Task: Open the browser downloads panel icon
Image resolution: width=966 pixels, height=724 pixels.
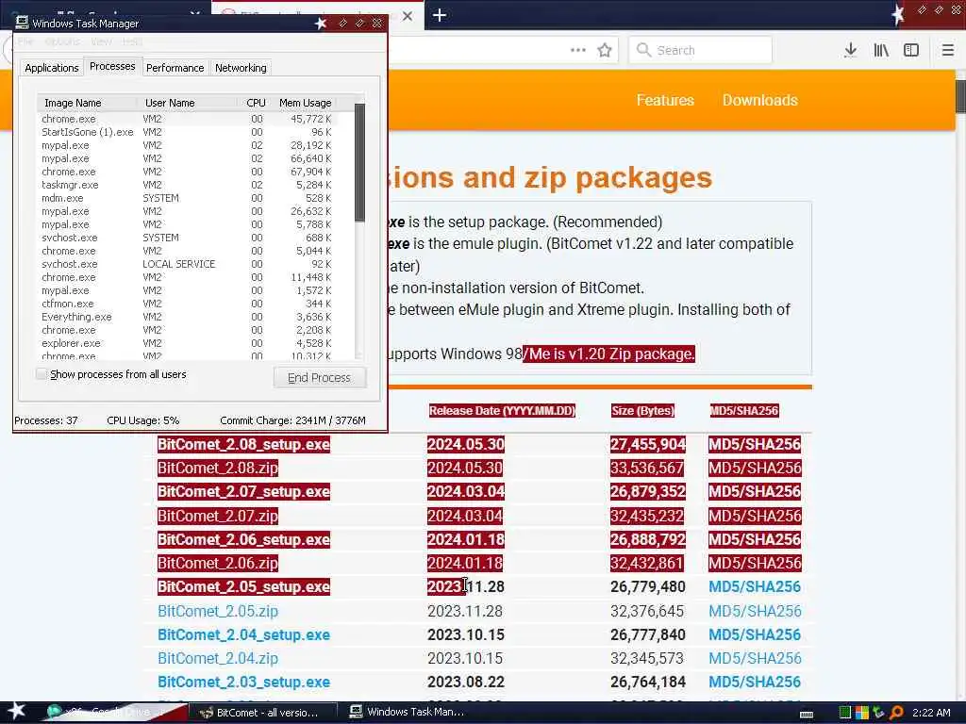Action: click(850, 51)
